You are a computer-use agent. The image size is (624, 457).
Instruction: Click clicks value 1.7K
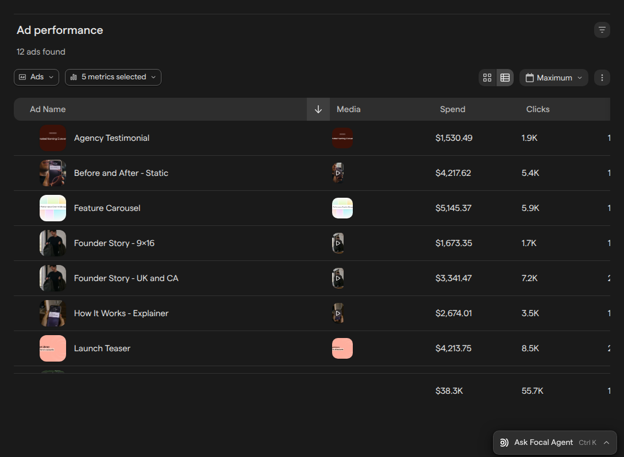(x=529, y=243)
